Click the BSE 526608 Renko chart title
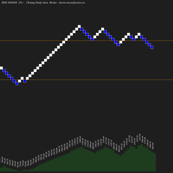The width and height of the screenshot is (173, 173). 43,2
